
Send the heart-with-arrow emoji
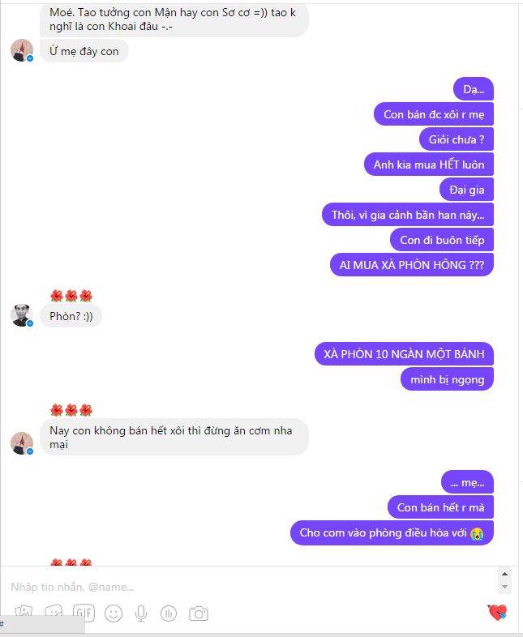point(497,613)
